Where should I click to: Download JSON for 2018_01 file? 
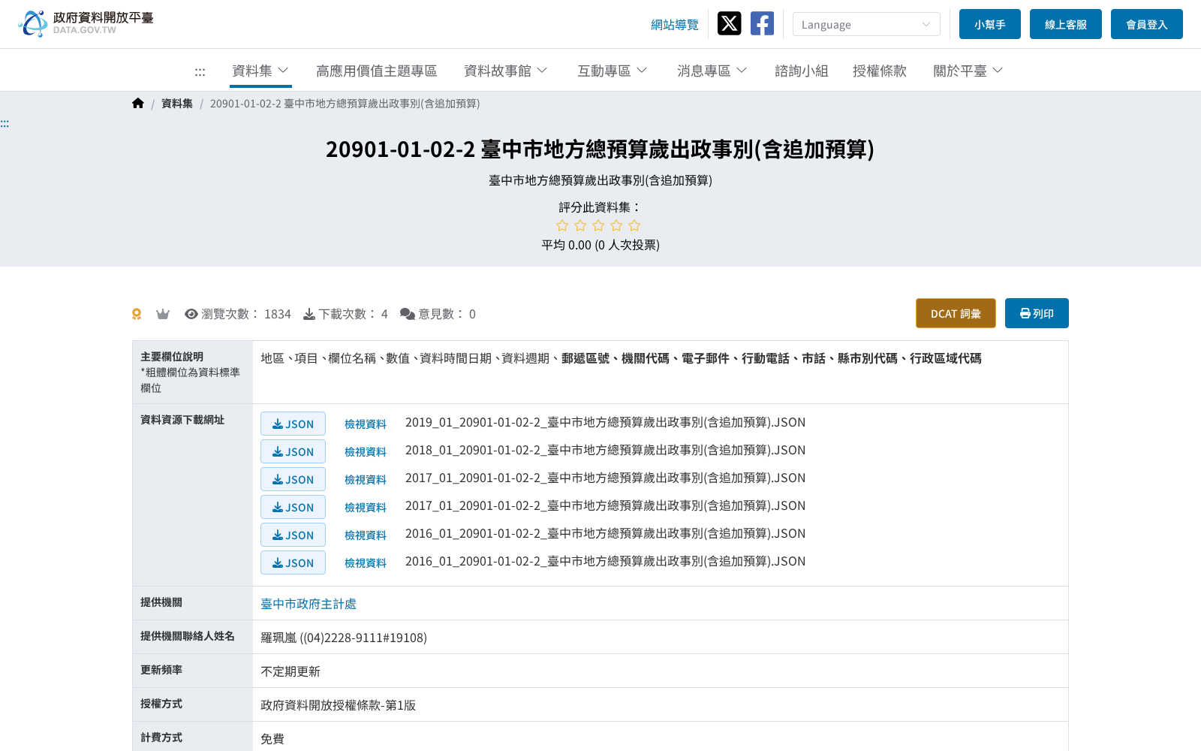(293, 451)
